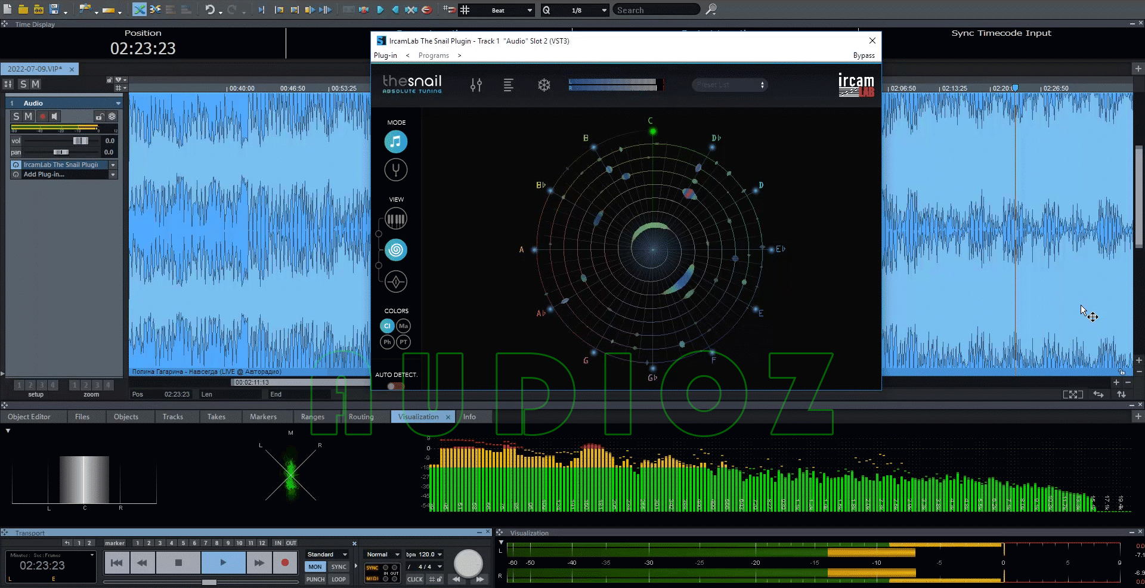Expand the Audio track name dropdown arrow
This screenshot has width=1145, height=588.
[x=118, y=103]
